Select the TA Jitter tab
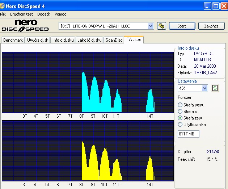The width and height of the screenshot is (228, 189). (x=134, y=39)
